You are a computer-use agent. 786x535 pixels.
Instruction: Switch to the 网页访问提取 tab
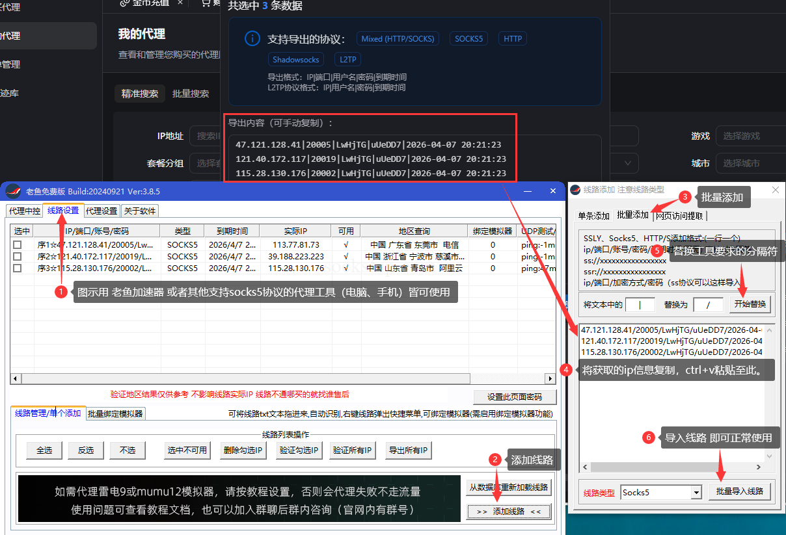tap(679, 216)
